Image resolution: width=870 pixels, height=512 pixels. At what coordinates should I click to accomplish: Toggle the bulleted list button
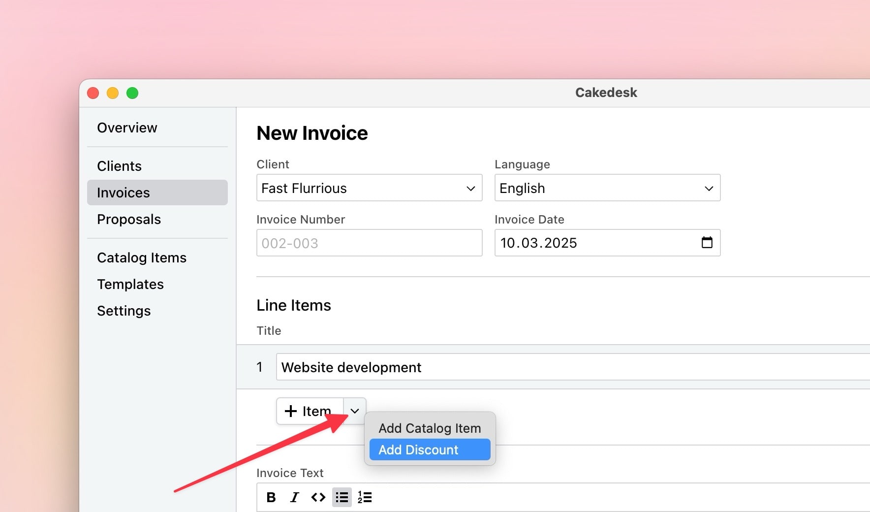click(342, 497)
